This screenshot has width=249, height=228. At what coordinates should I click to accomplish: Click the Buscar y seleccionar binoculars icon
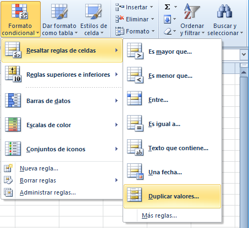coord(224,12)
